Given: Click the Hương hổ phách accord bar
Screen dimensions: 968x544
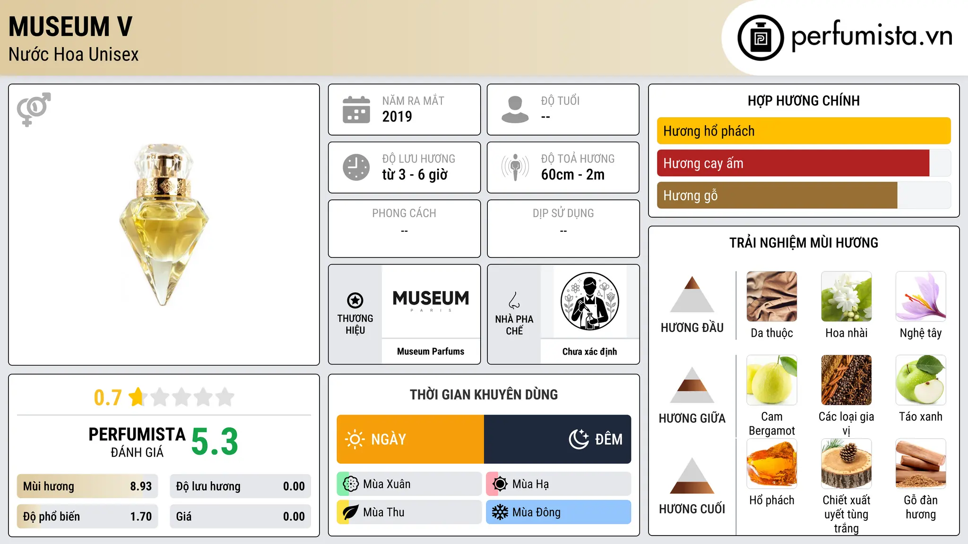Looking at the screenshot, I should click(x=804, y=131).
